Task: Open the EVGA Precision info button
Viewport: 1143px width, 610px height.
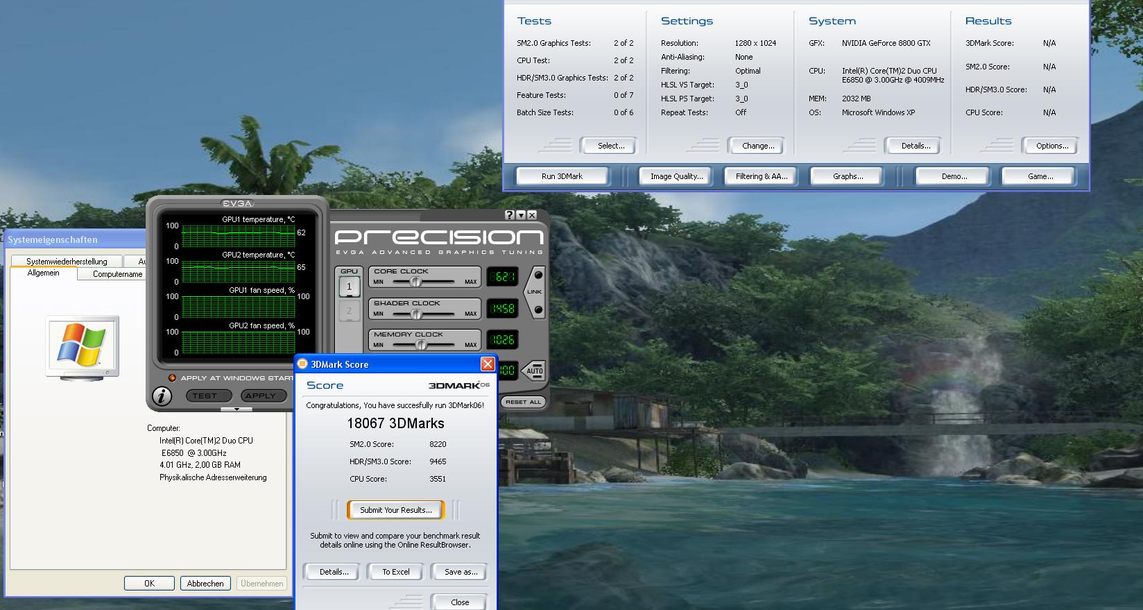Action: (162, 396)
